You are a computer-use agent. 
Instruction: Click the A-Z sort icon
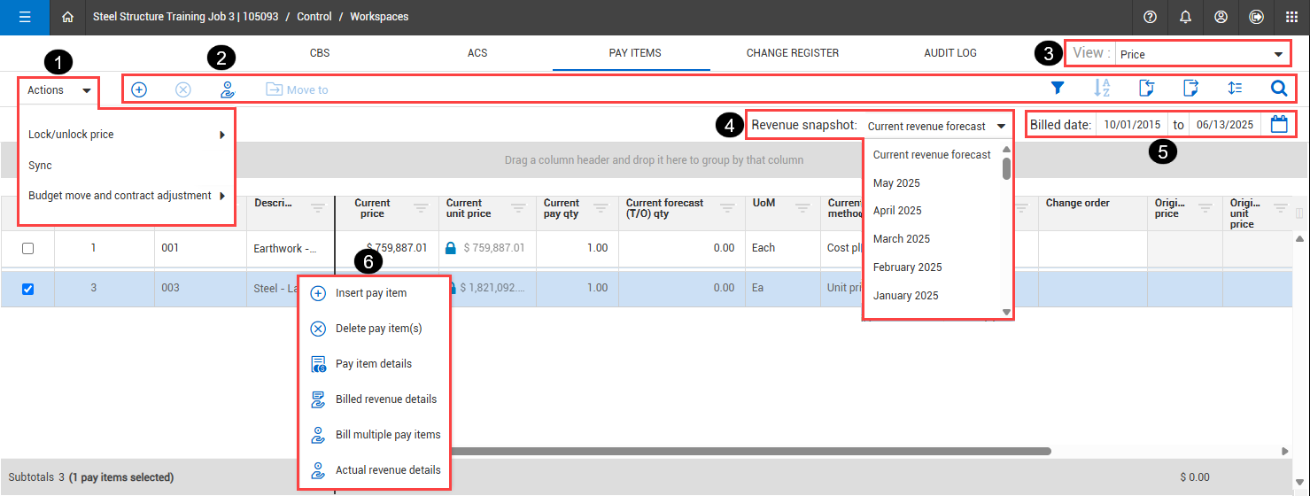[x=1102, y=88]
